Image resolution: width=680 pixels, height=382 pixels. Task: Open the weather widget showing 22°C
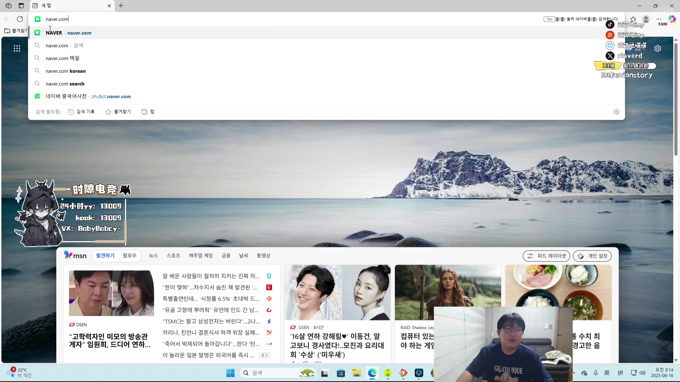pyautogui.click(x=19, y=372)
